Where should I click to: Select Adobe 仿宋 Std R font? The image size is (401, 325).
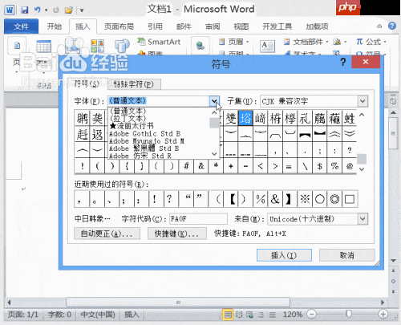[x=140, y=156]
